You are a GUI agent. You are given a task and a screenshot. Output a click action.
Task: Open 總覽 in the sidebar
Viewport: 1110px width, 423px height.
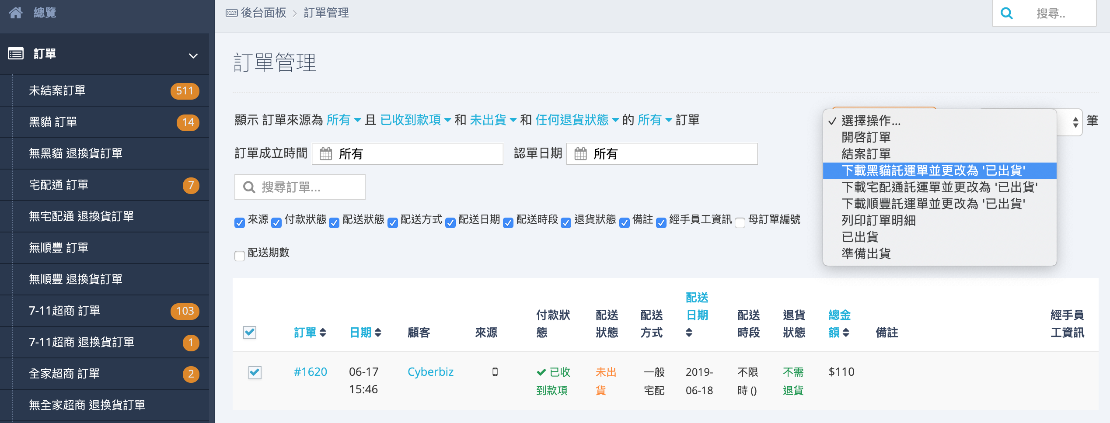coord(45,13)
